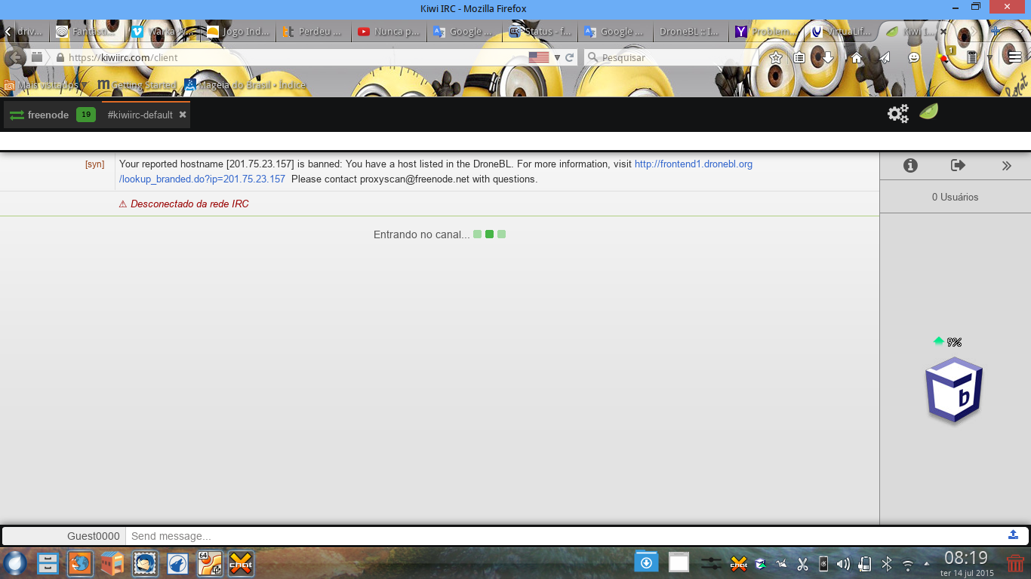This screenshot has height=579, width=1031.
Task: Open the Firefox hamburger menu
Action: pyautogui.click(x=1015, y=57)
